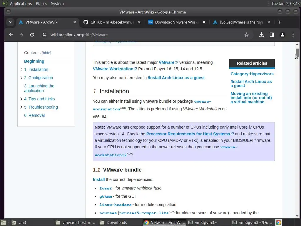Expand the Configuration section chevron

[x=21, y=78]
